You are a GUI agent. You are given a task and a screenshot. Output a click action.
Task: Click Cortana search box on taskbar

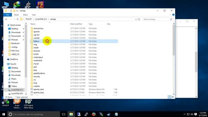[x=33, y=114]
